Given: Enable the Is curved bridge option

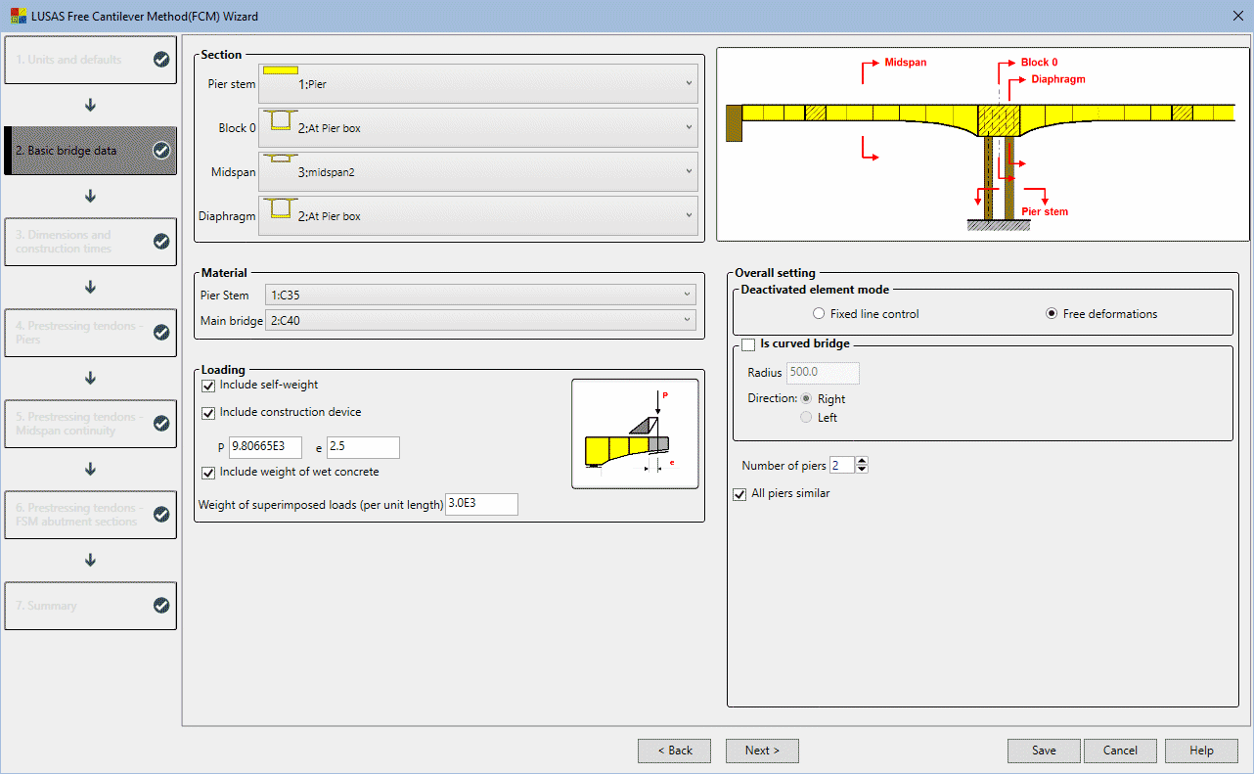Looking at the screenshot, I should [749, 344].
